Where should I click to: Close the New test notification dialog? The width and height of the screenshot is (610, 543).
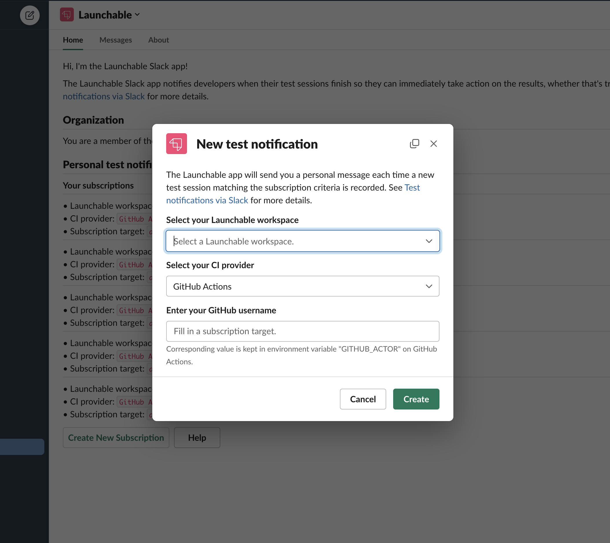click(433, 144)
